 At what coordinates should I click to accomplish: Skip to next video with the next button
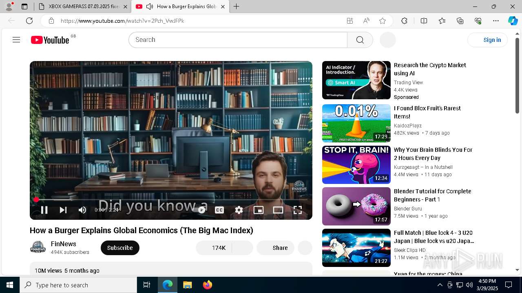coord(63,210)
